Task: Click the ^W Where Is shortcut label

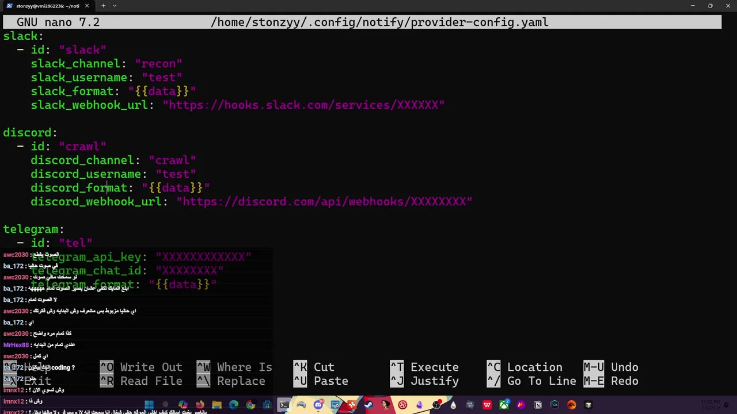Action: point(234,367)
